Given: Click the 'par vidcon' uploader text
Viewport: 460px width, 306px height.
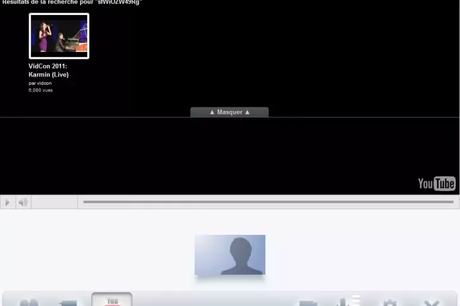Looking at the screenshot, I should [x=40, y=83].
